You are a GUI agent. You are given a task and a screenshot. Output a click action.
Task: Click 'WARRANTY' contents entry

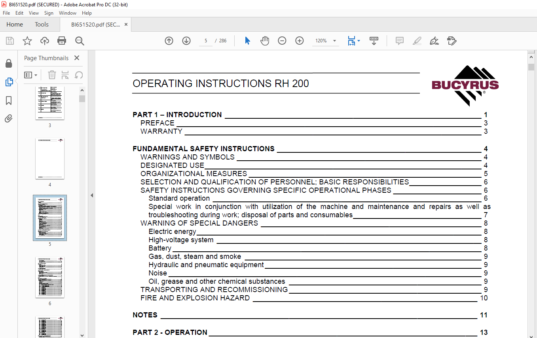pos(161,131)
